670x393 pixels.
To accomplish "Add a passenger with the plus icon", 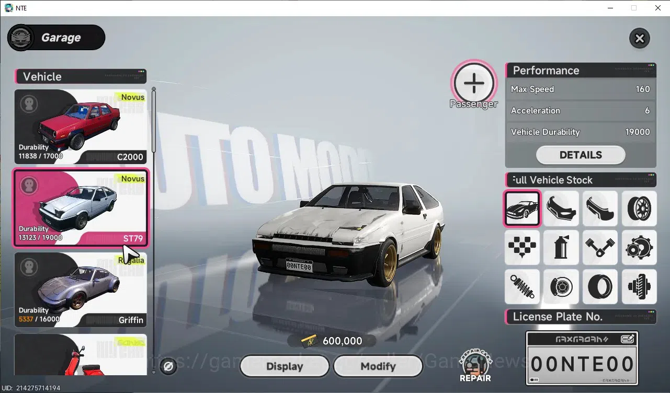I will [473, 82].
